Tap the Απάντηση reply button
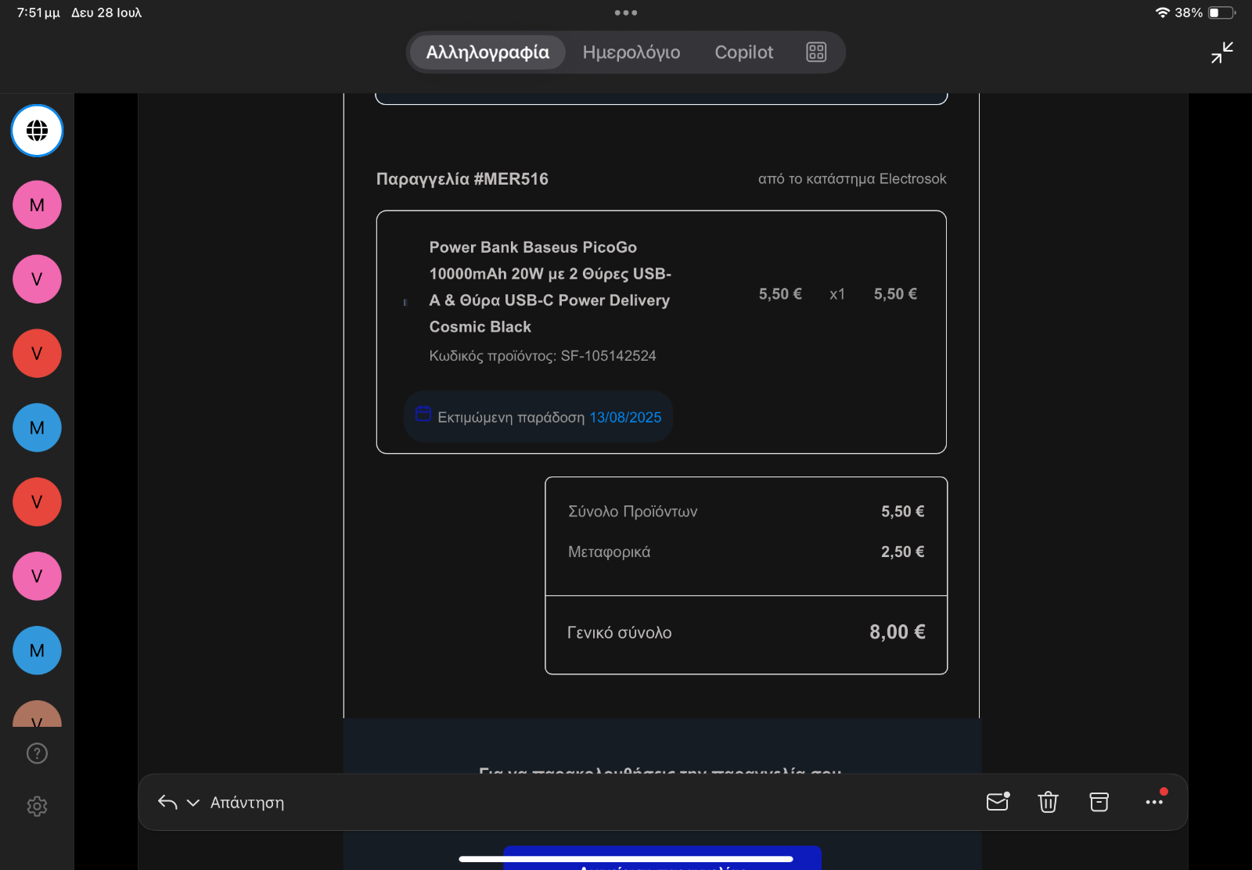This screenshot has width=1252, height=870. point(247,803)
